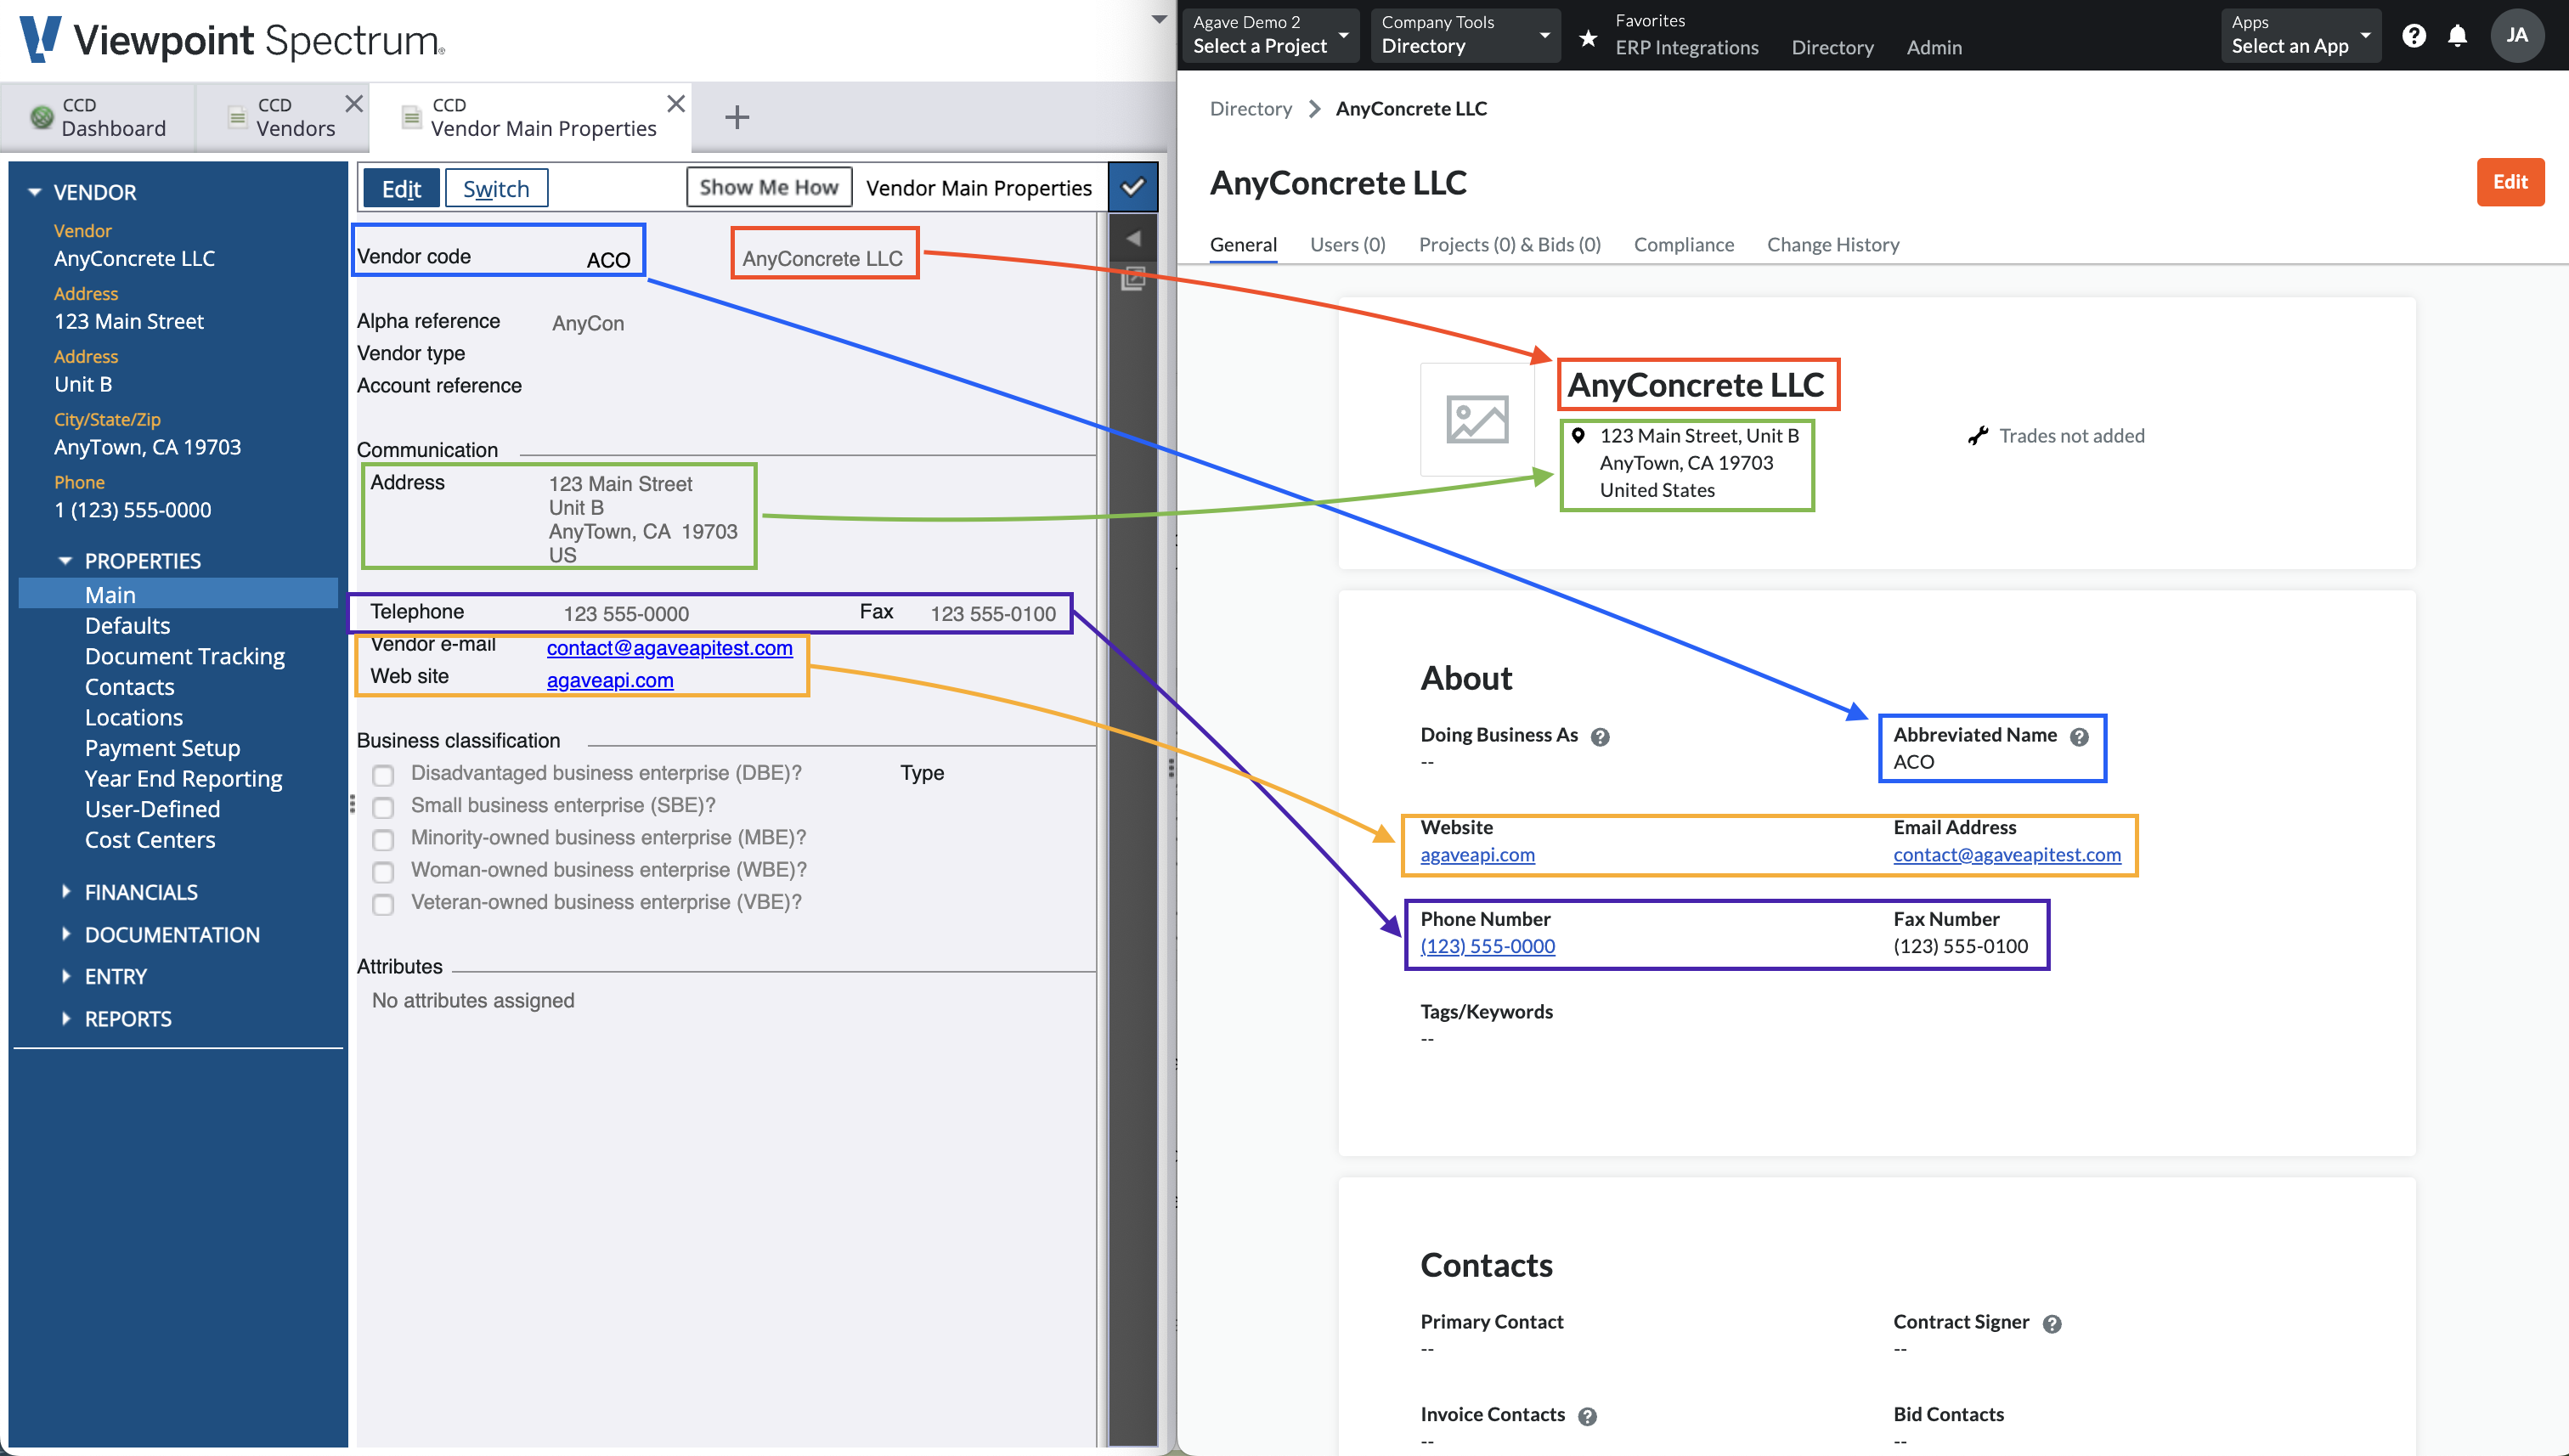Collapse the PROPERTIES tree section
The image size is (2569, 1456).
(x=65, y=560)
